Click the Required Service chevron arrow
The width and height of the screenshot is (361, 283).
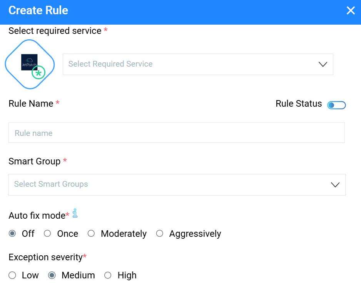pyautogui.click(x=323, y=64)
